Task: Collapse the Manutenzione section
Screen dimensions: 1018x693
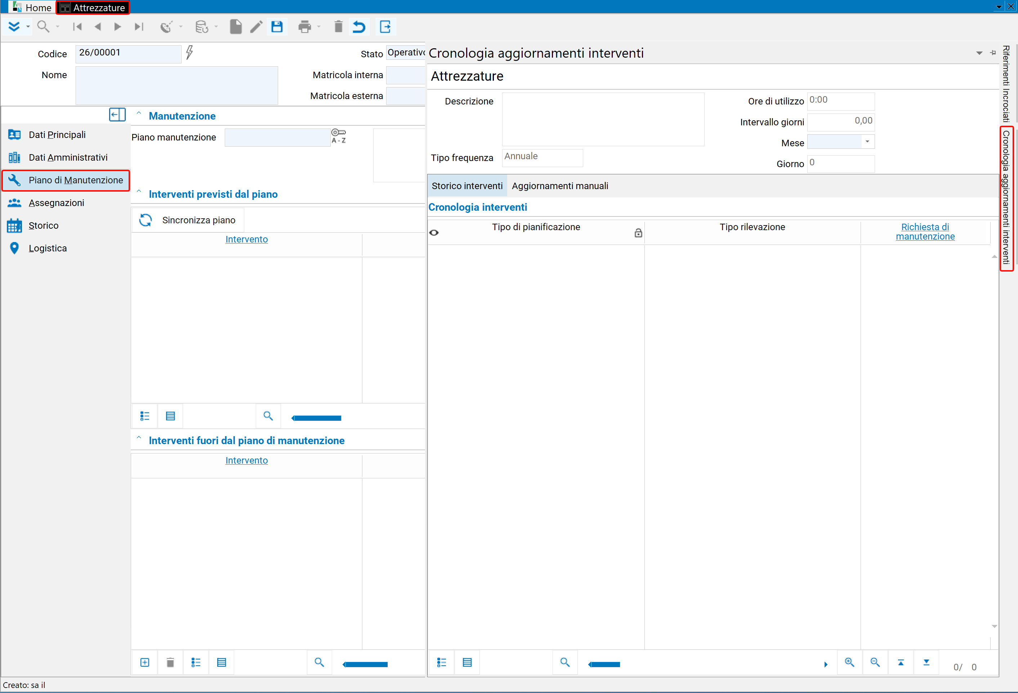Action: point(139,113)
